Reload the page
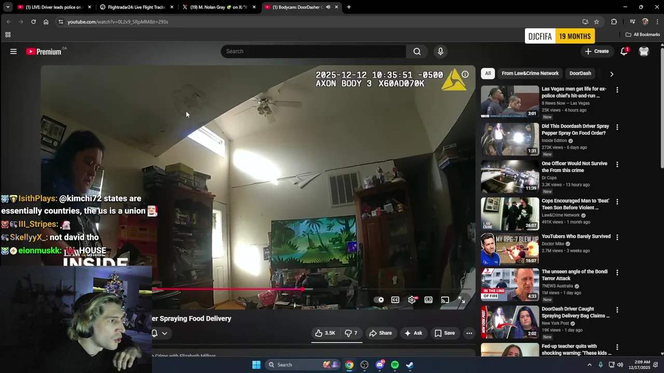The width and height of the screenshot is (664, 373). point(33,22)
